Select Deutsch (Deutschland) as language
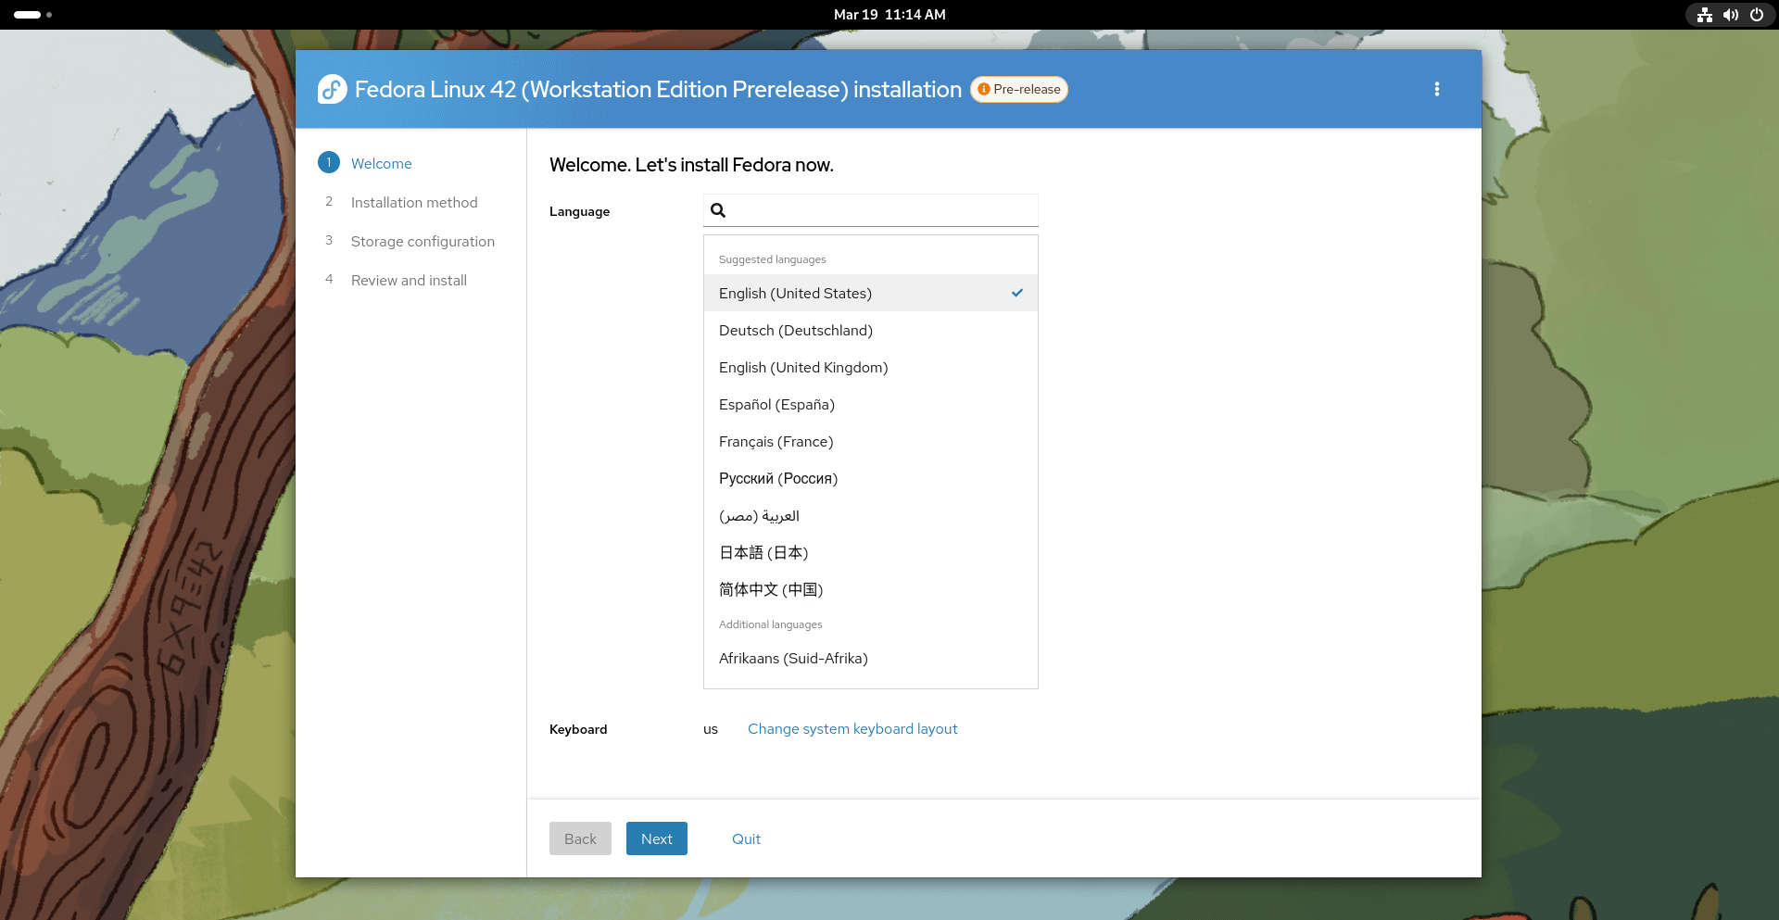 coord(796,330)
